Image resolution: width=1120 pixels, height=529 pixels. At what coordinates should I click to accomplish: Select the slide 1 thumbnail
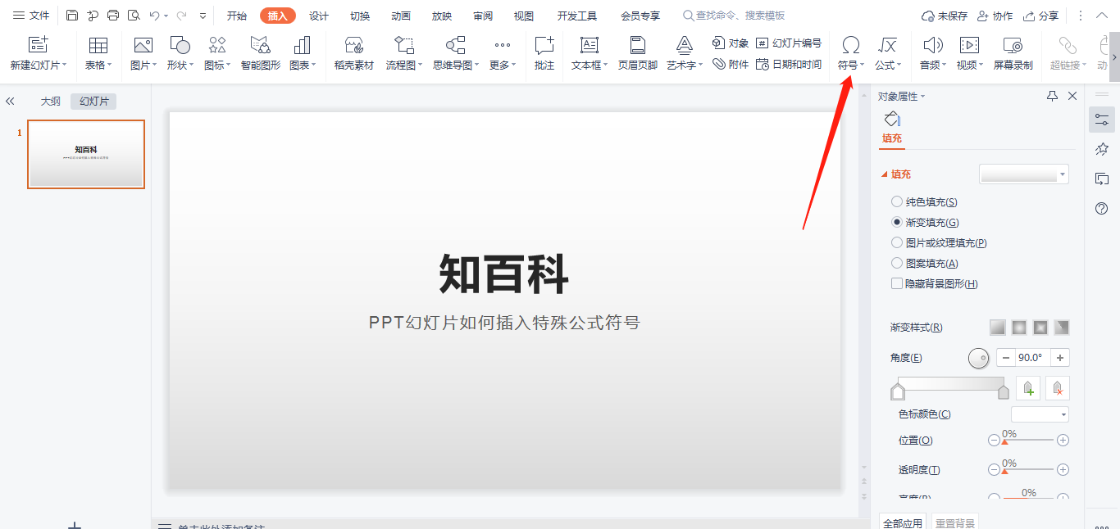(86, 154)
